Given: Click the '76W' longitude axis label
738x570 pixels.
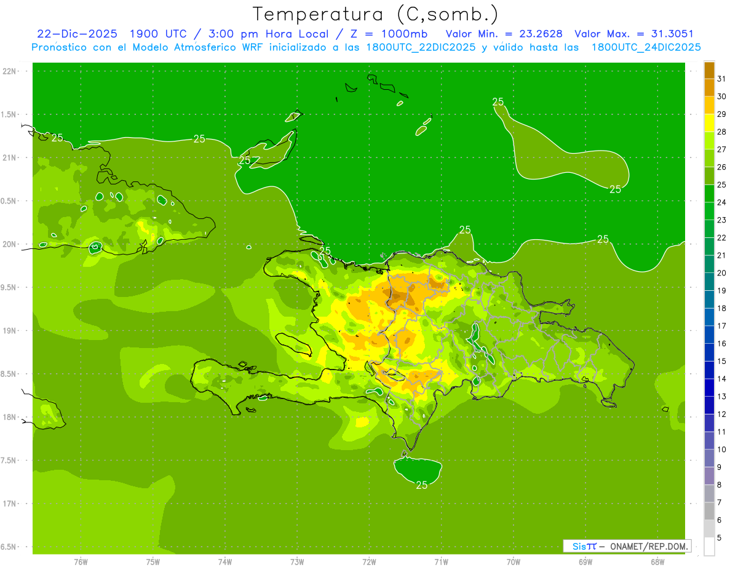Looking at the screenshot, I should (81, 561).
